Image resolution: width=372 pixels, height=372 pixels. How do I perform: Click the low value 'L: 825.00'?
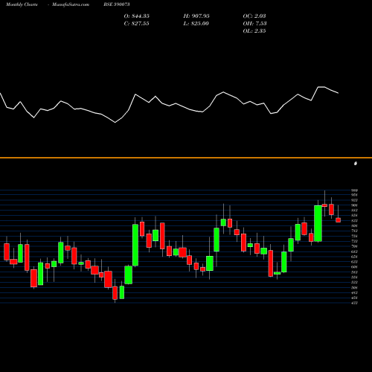pyautogui.click(x=196, y=23)
